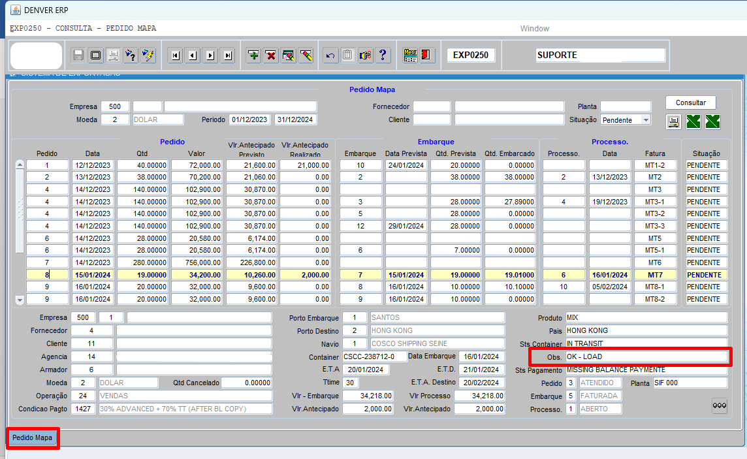Click the last green Excel export icon

[x=712, y=122]
